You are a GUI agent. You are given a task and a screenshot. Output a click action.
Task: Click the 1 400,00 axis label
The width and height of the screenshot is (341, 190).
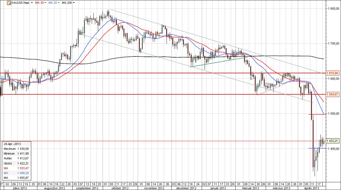coord(333,148)
